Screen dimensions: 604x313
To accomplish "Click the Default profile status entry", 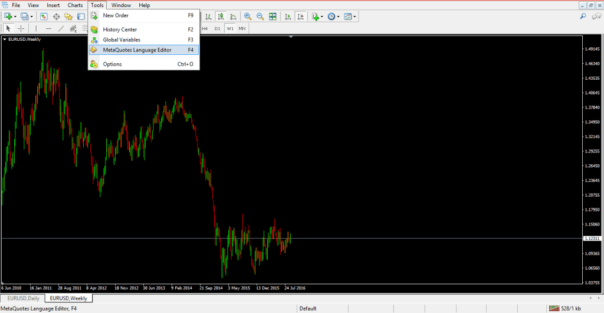I will [308, 308].
